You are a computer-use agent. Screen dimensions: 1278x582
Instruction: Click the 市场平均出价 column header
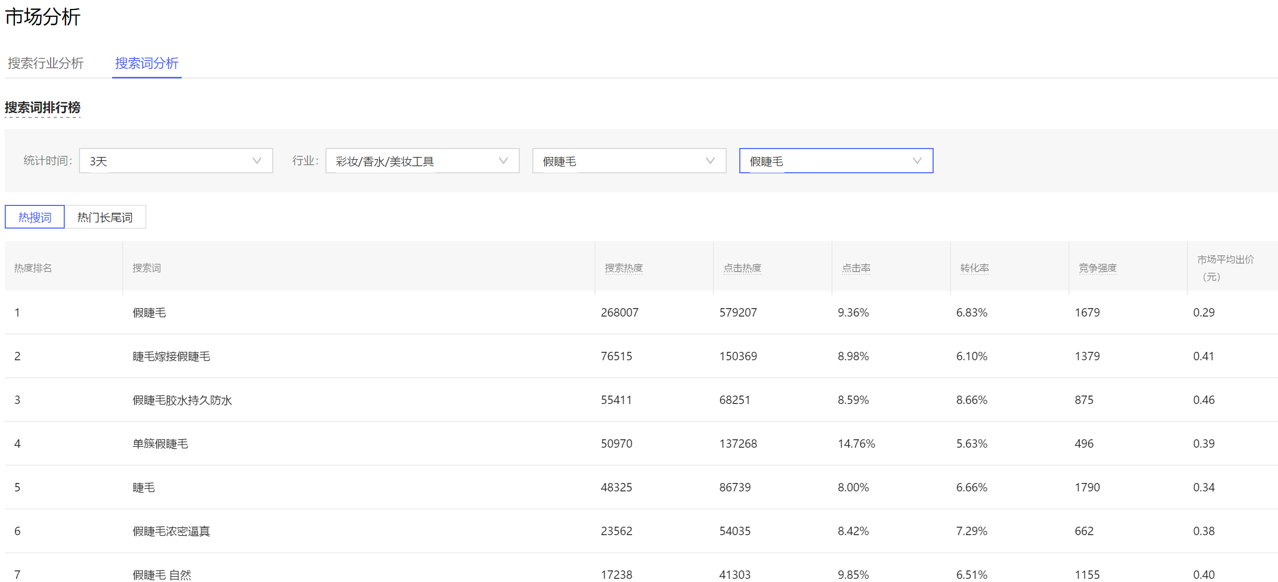(x=1225, y=268)
